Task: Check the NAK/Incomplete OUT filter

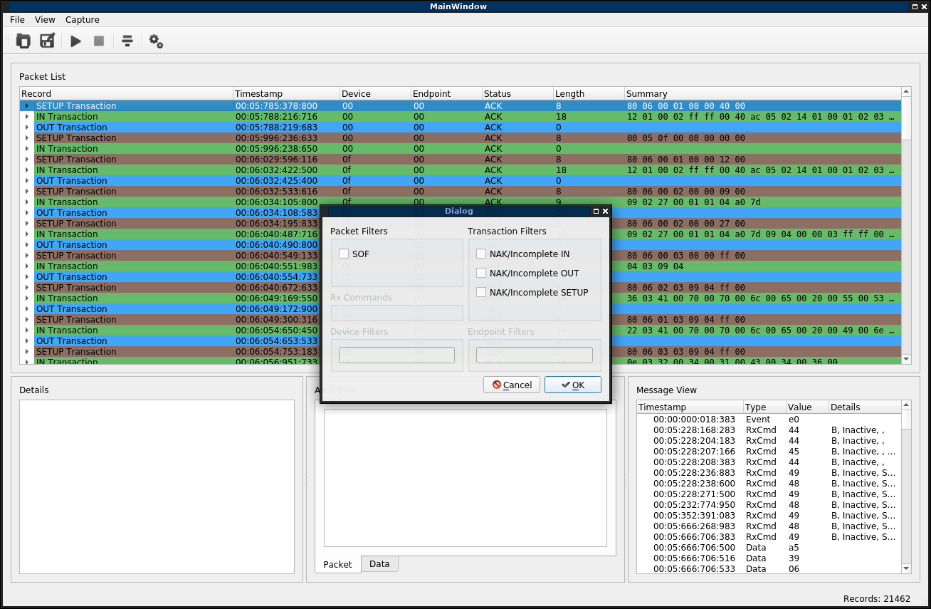Action: (481, 273)
